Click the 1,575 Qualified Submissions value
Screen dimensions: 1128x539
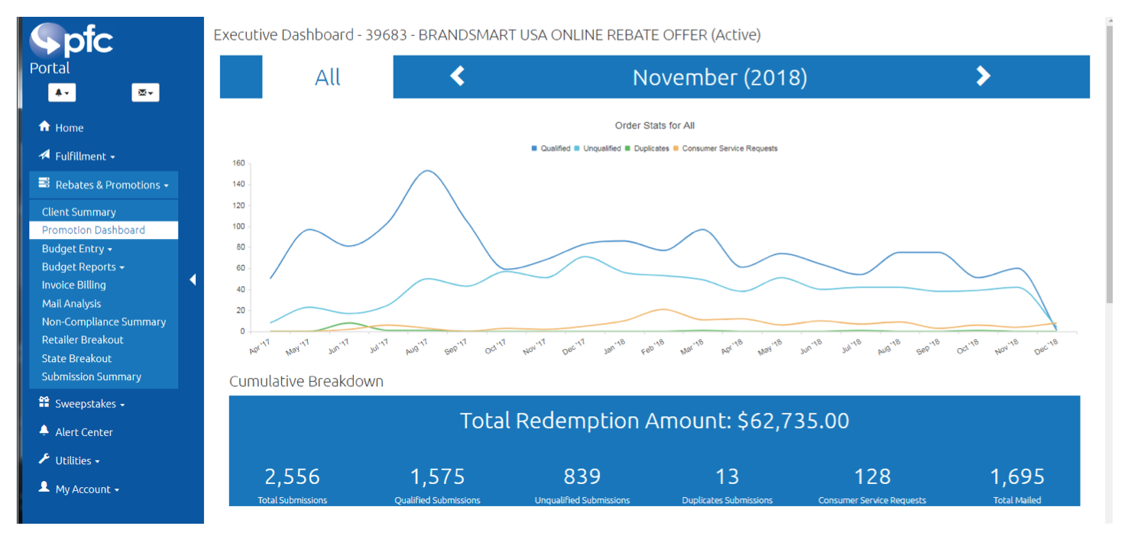[437, 476]
